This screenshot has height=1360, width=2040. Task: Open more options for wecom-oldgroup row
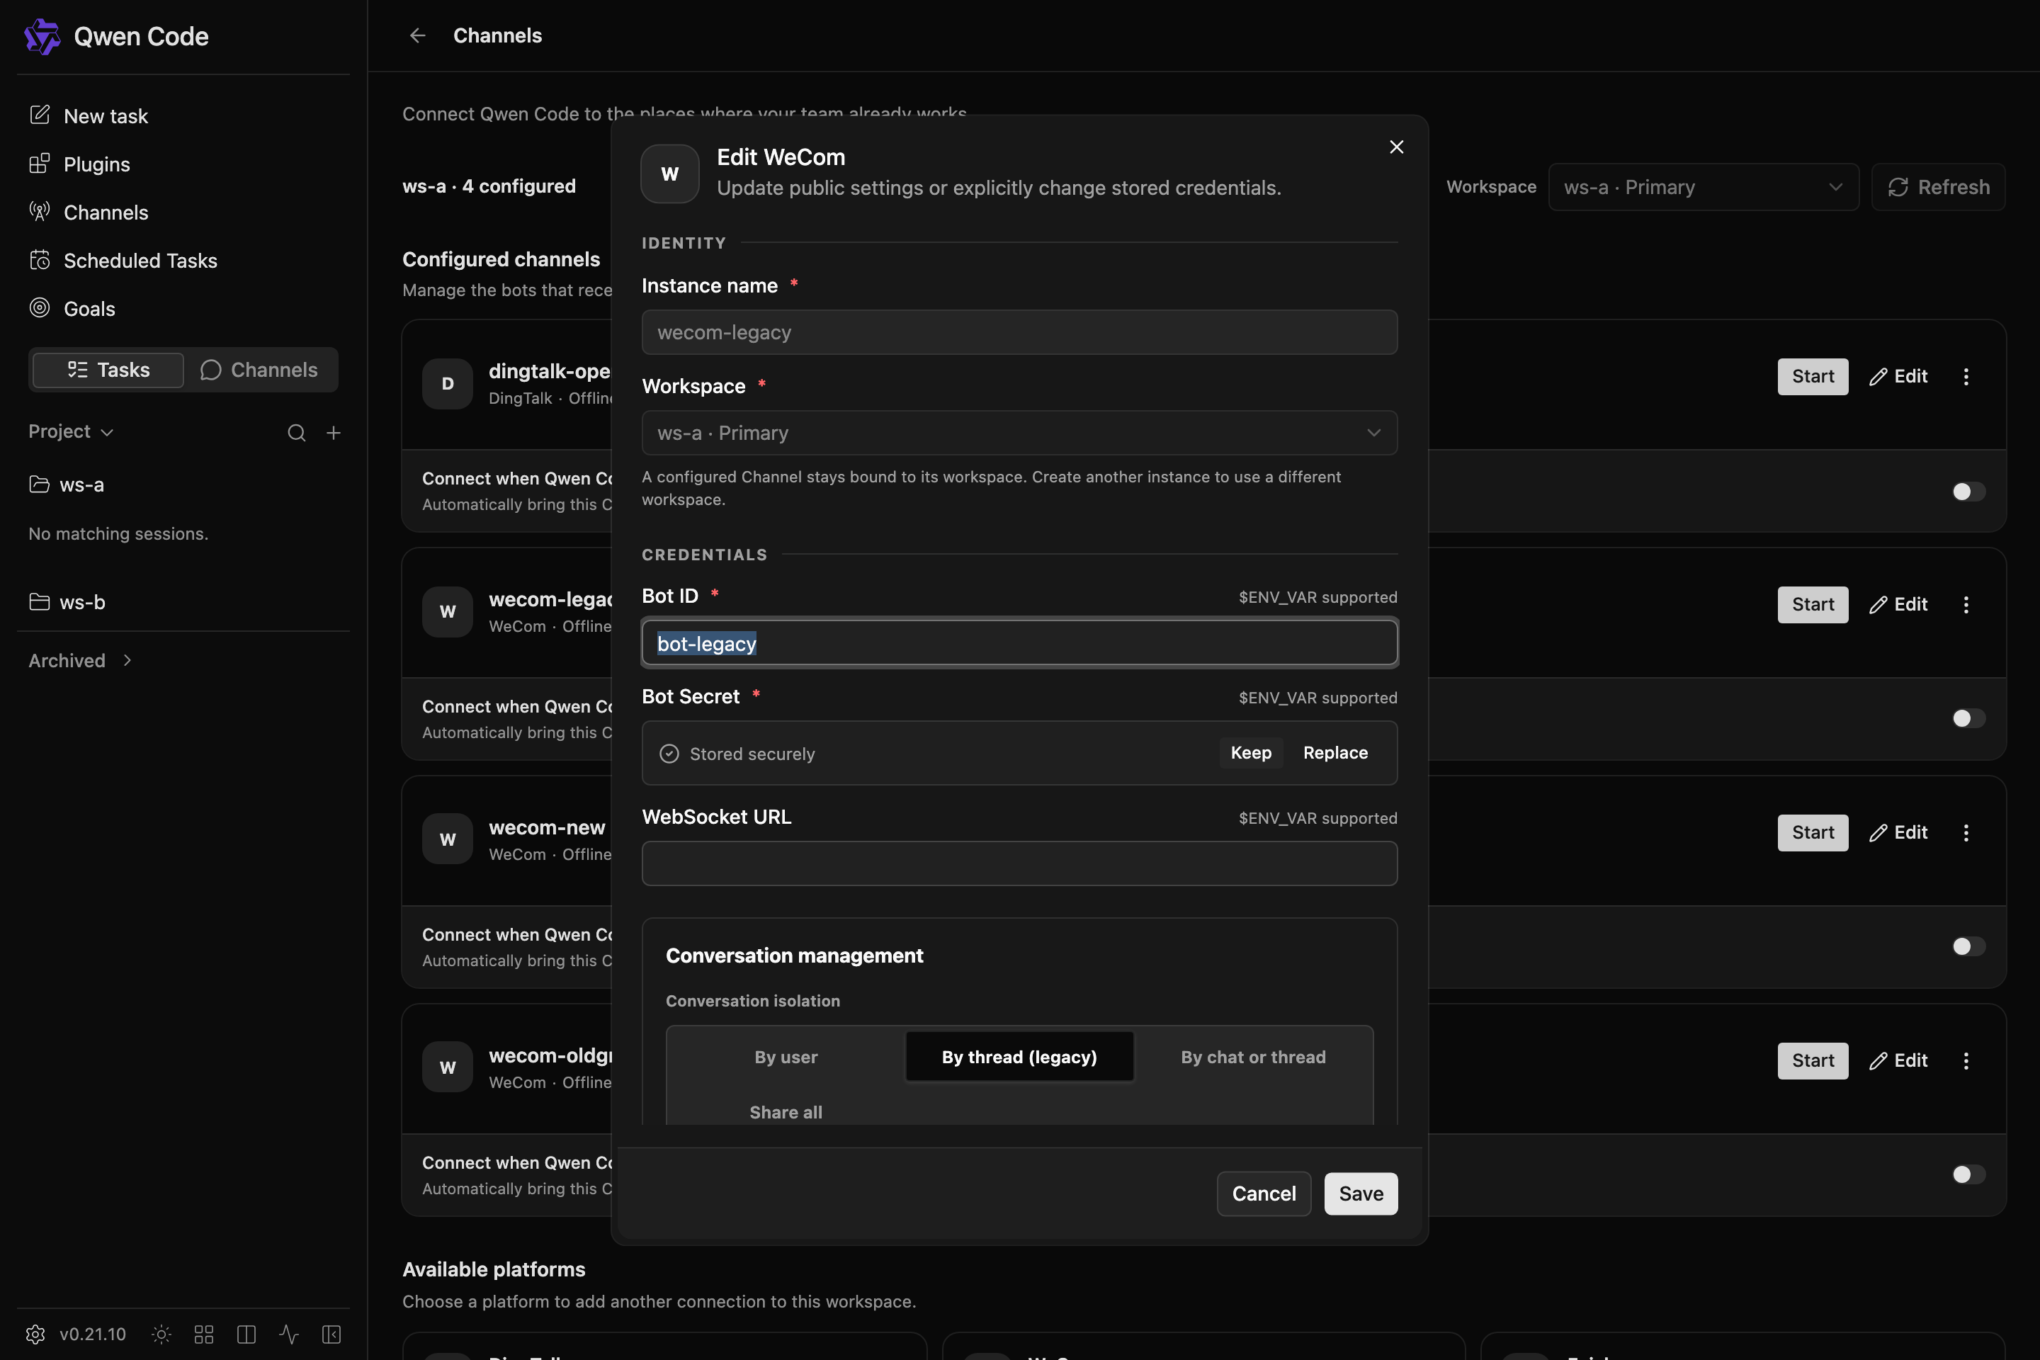[x=1966, y=1061]
